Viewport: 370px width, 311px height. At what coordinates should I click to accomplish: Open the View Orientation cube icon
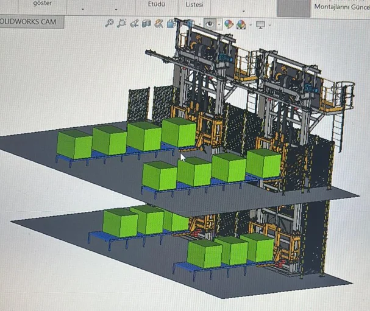[x=171, y=24]
